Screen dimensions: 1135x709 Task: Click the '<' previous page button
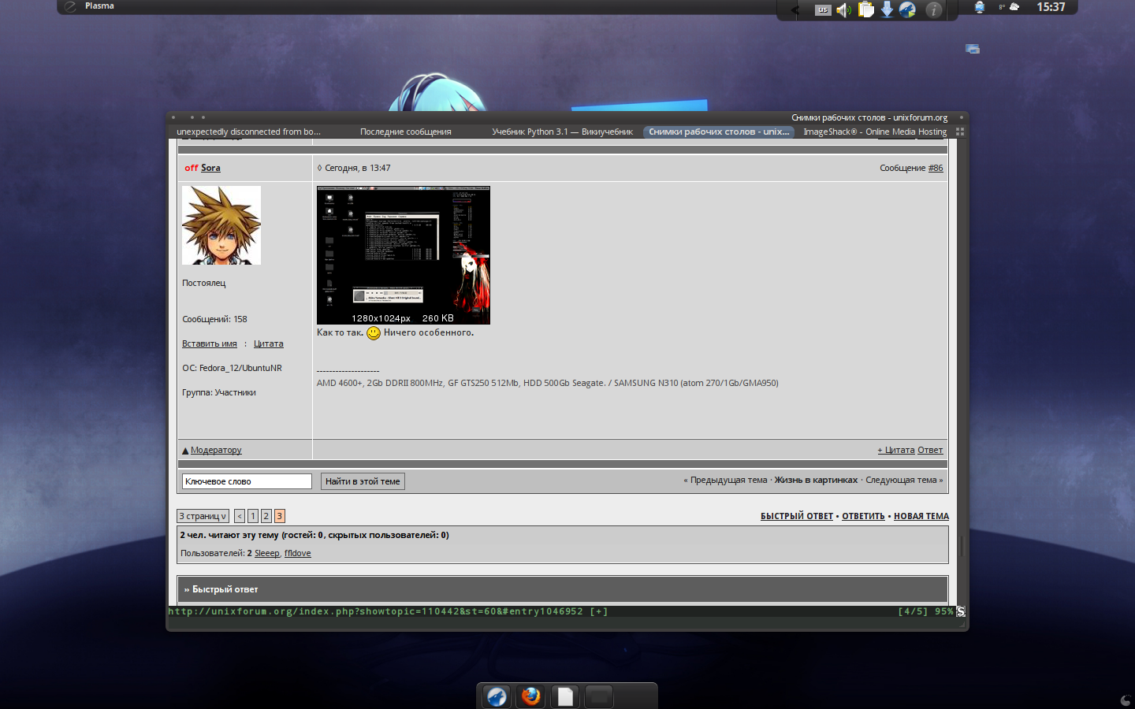tap(240, 516)
